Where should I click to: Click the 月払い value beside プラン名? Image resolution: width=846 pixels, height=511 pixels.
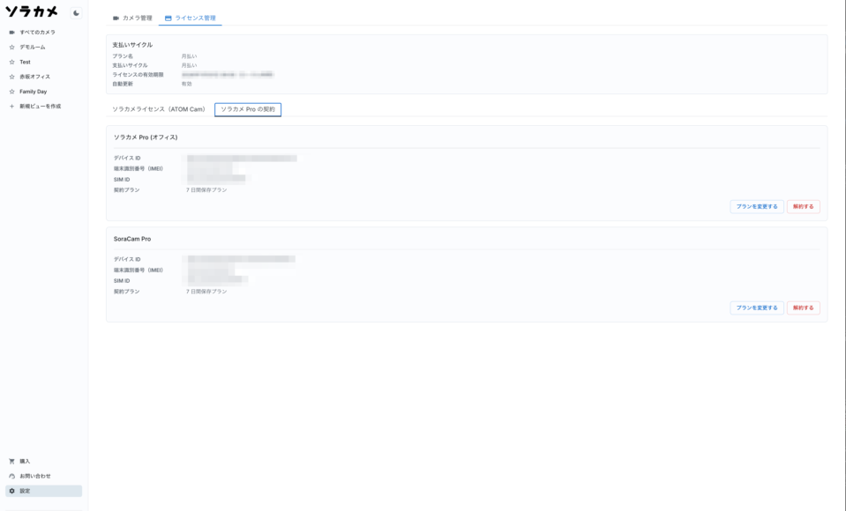click(x=189, y=56)
